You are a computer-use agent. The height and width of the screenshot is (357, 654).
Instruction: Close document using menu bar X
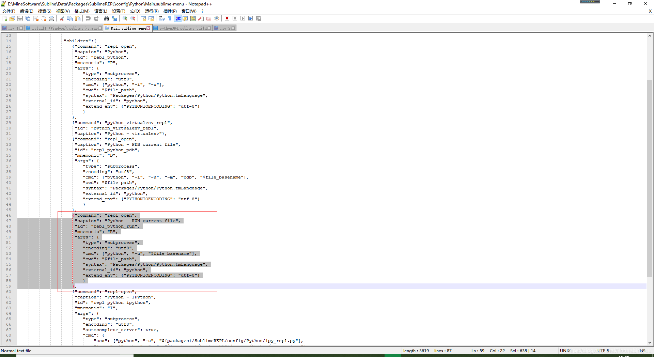point(650,11)
